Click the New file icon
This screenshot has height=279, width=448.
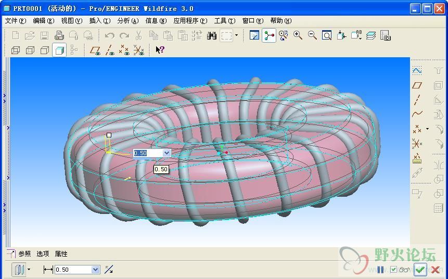click(16, 35)
